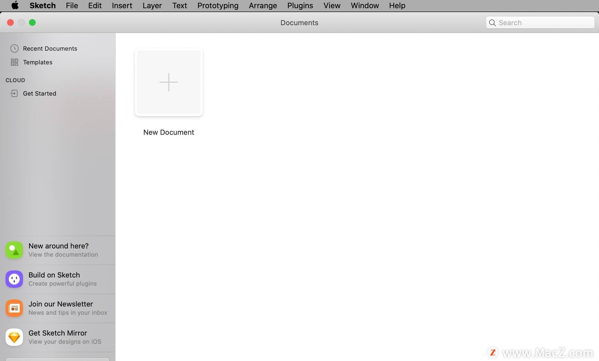Viewport: 599px width, 361px height.
Task: Open the Prototyping menu
Action: (x=218, y=5)
